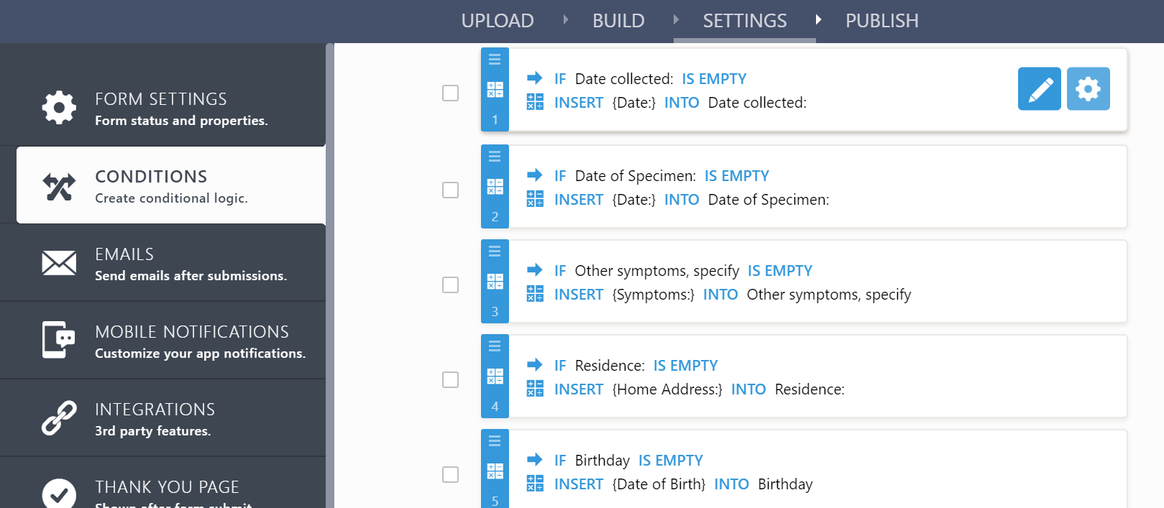Go to the PUBLISH tab
Viewport: 1164px width, 508px height.
coord(882,21)
